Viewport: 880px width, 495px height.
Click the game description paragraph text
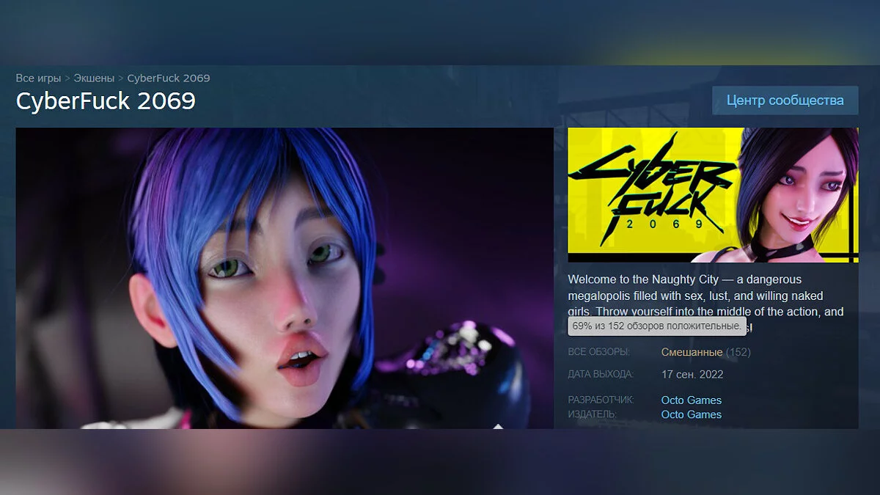pyautogui.click(x=705, y=303)
